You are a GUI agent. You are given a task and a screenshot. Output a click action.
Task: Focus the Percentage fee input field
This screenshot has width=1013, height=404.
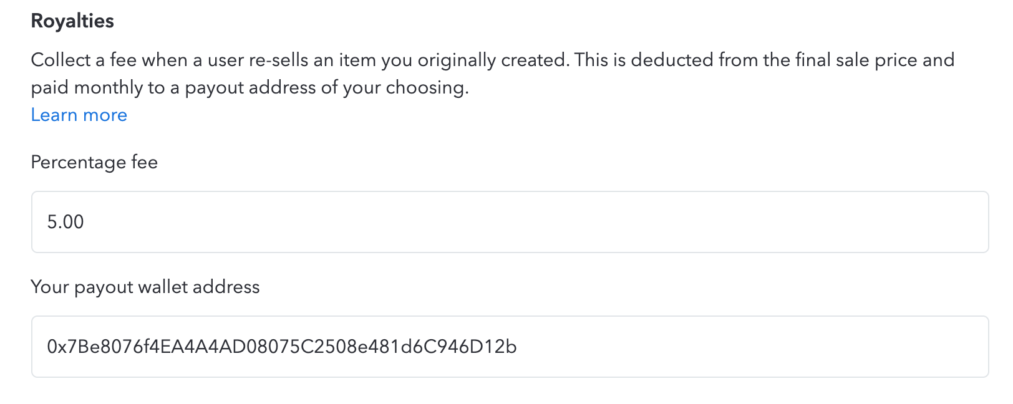[510, 222]
